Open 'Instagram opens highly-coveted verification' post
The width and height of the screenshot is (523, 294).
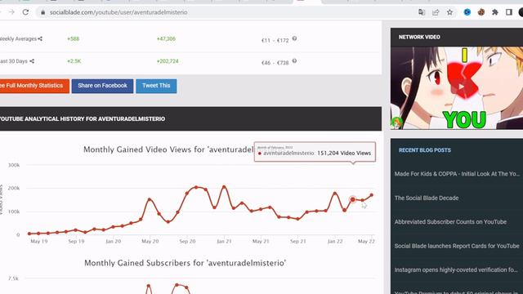456,270
